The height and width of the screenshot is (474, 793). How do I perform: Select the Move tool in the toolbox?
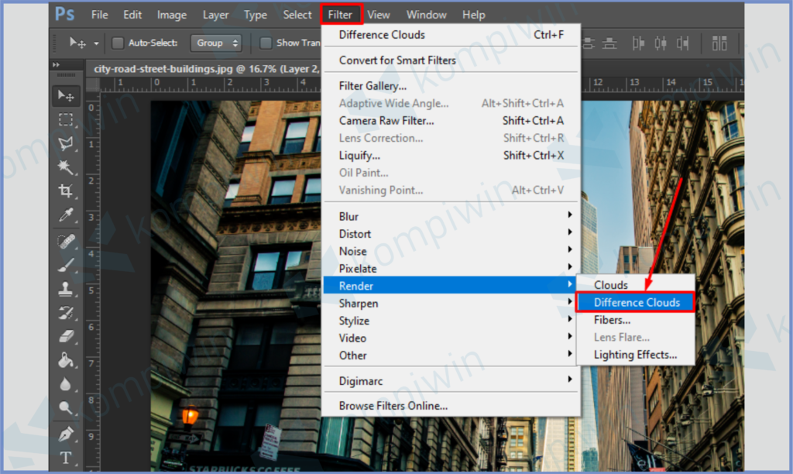pyautogui.click(x=66, y=96)
